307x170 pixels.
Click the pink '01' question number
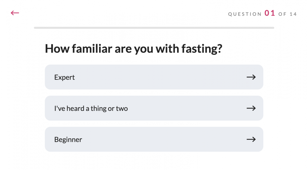(270, 13)
